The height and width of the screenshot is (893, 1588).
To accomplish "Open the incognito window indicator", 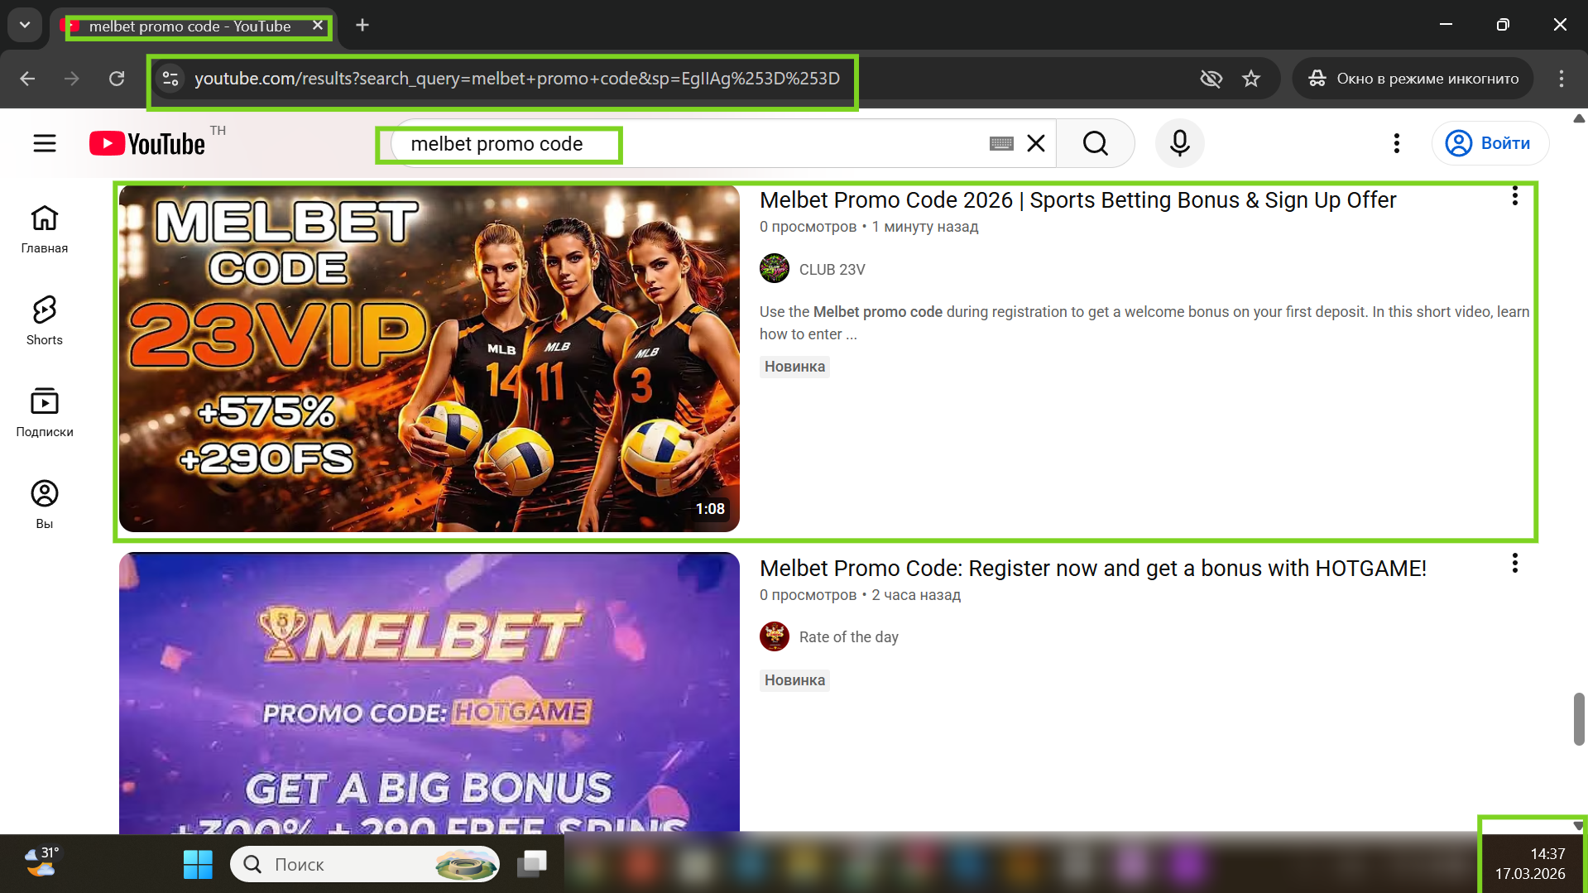I will pyautogui.click(x=1413, y=79).
